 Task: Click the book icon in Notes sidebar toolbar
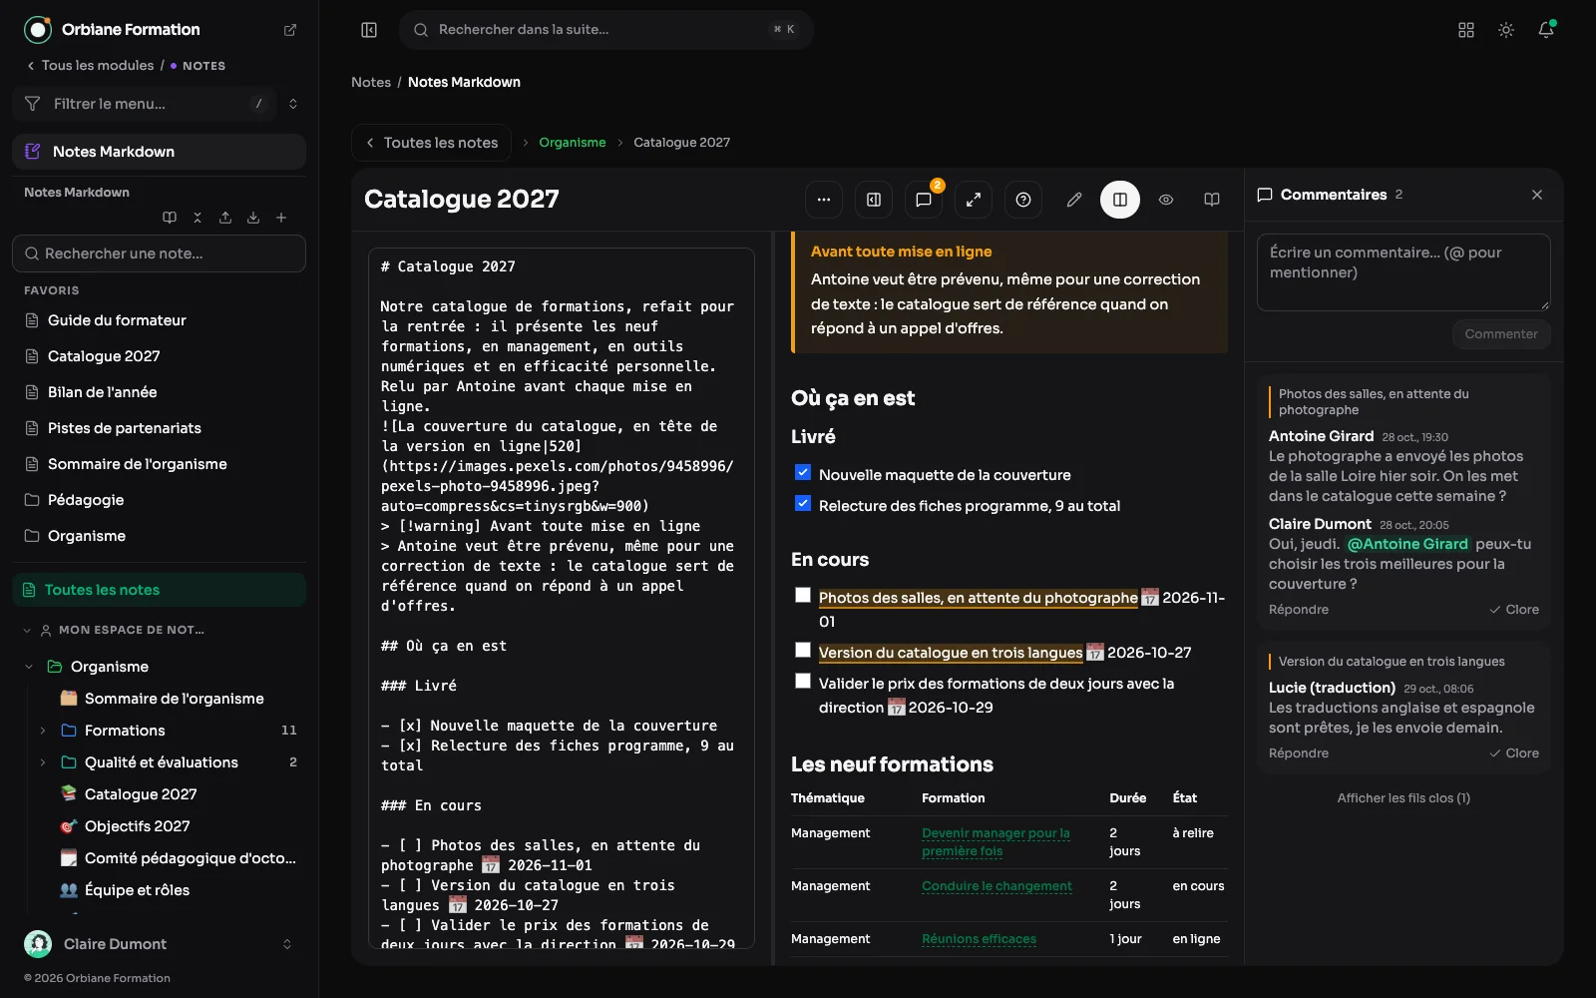(170, 218)
